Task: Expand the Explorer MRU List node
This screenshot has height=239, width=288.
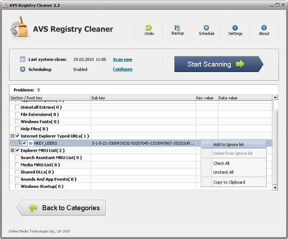Action: 12,150
